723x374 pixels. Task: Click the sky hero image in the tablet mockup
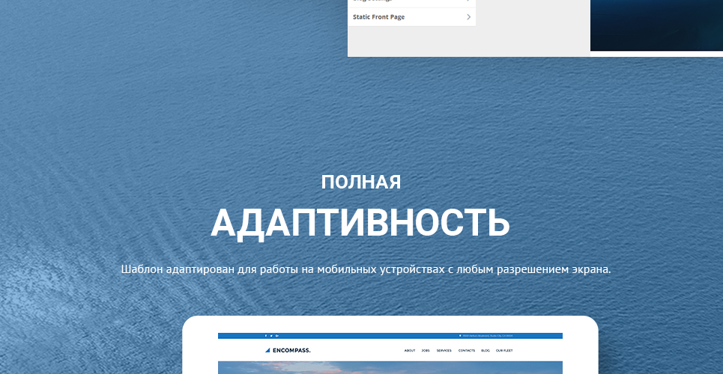tap(390, 367)
